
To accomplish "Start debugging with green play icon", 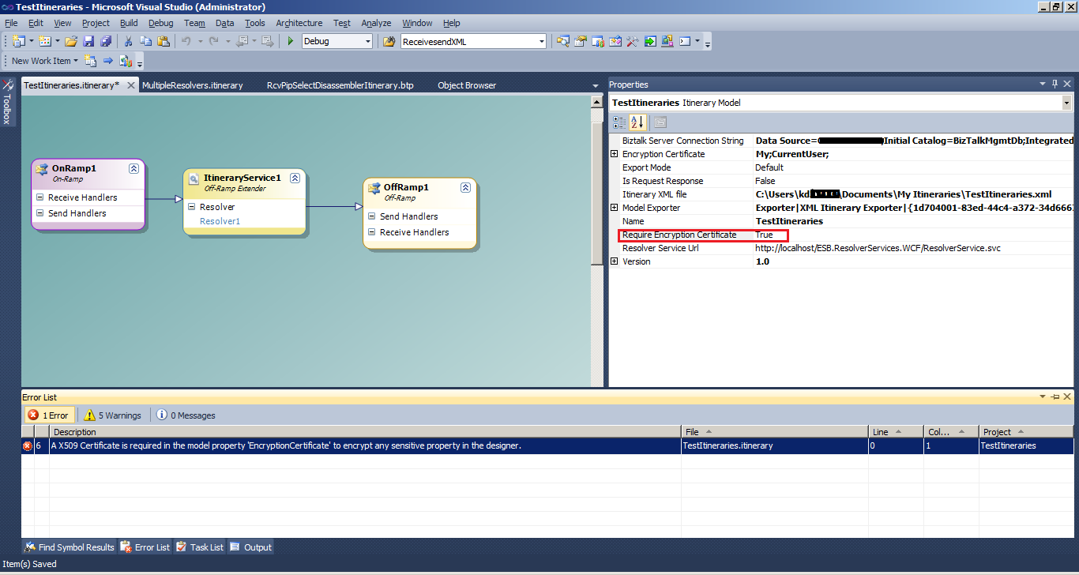I will click(x=291, y=41).
